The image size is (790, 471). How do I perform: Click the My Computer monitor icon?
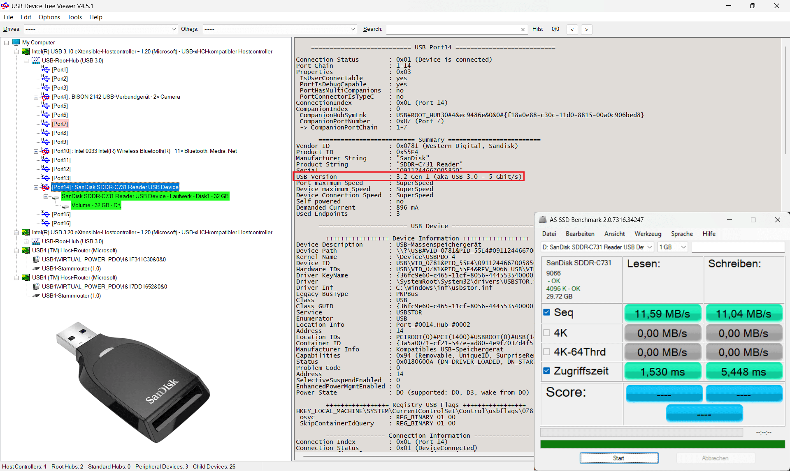[16, 42]
